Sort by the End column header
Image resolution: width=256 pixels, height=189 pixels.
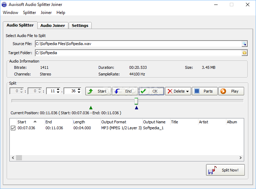pos(59,122)
